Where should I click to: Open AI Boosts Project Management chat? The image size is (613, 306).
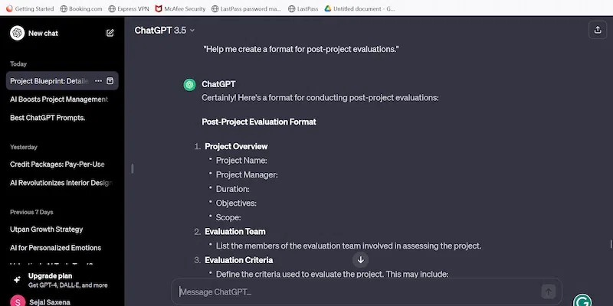[x=59, y=99]
